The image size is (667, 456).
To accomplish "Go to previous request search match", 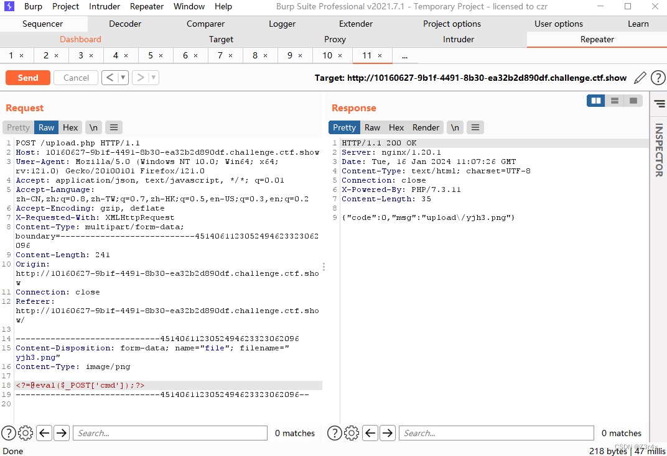I will [x=44, y=433].
